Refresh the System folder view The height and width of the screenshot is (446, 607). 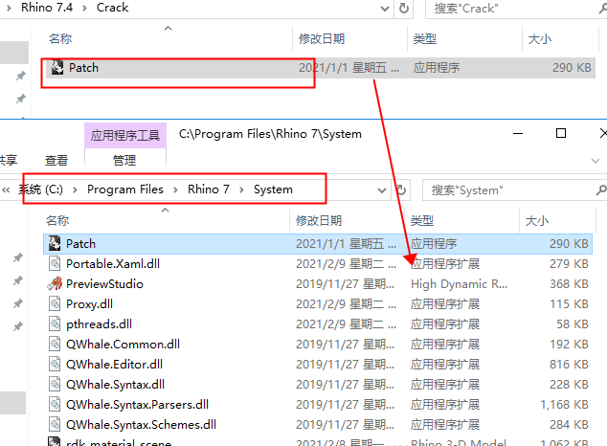tap(403, 190)
